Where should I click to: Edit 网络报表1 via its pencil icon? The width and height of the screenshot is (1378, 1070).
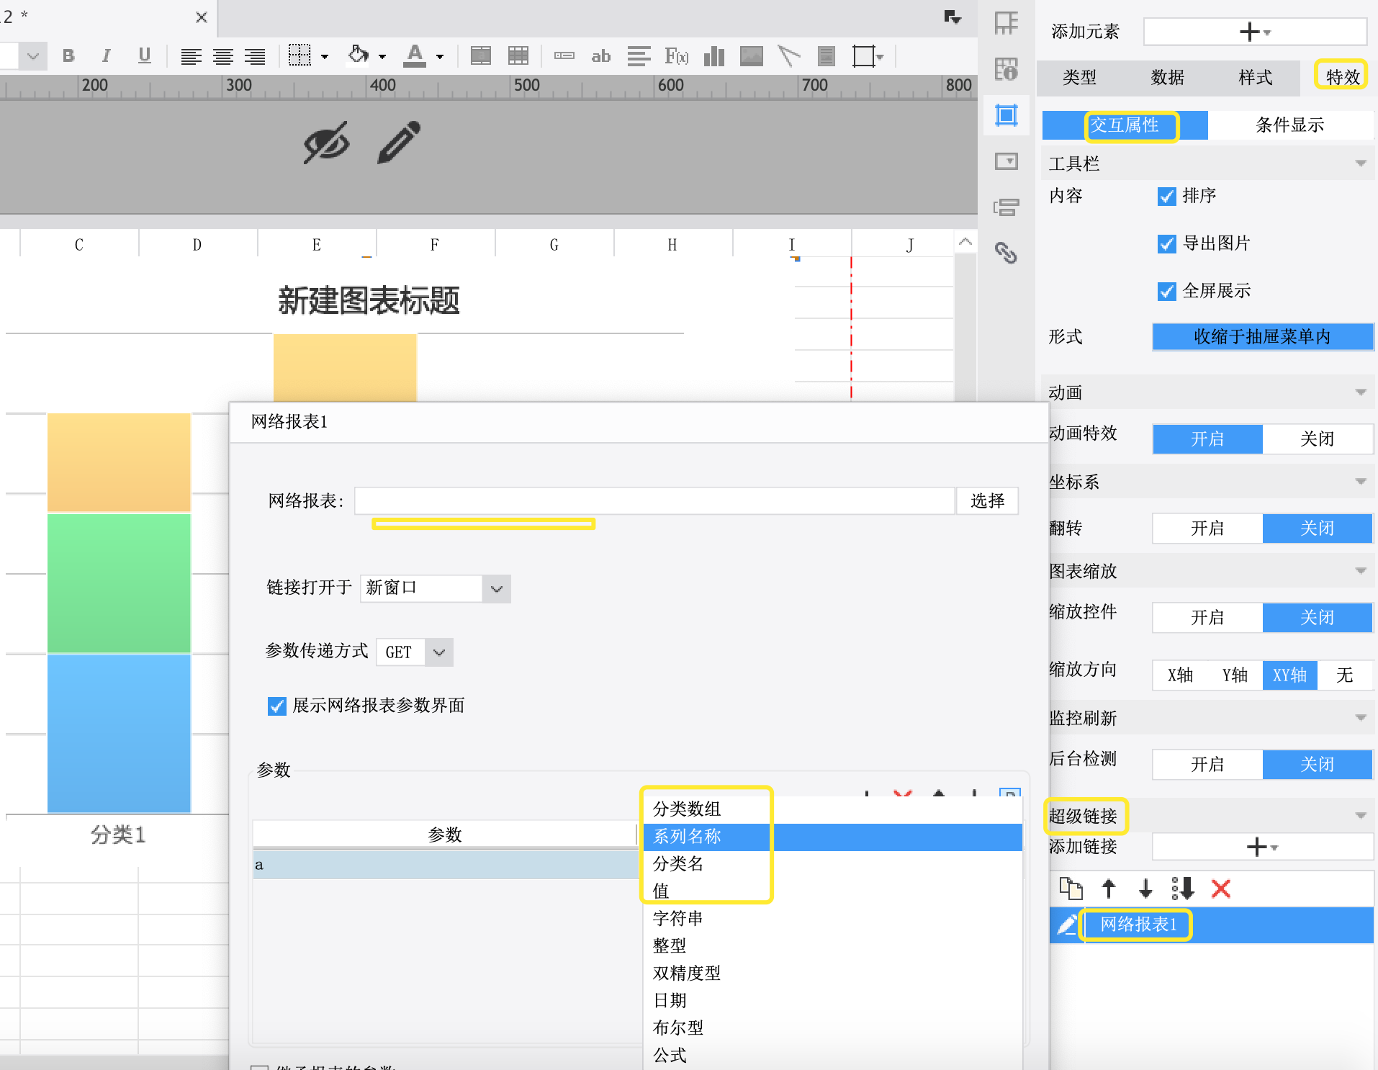tap(1067, 924)
